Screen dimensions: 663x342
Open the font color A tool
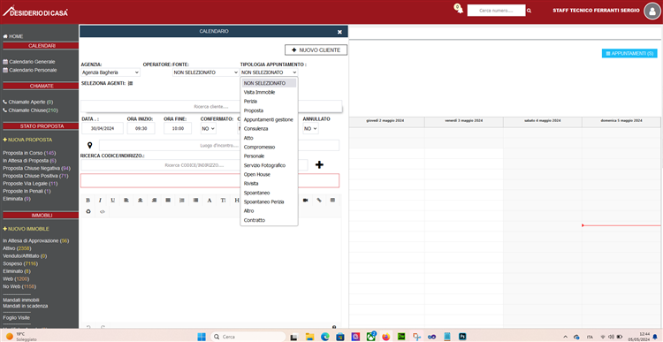point(209,200)
